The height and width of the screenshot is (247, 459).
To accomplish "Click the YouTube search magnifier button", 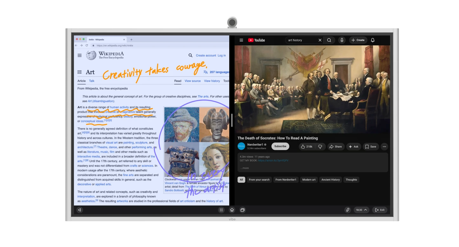I will pos(329,40).
